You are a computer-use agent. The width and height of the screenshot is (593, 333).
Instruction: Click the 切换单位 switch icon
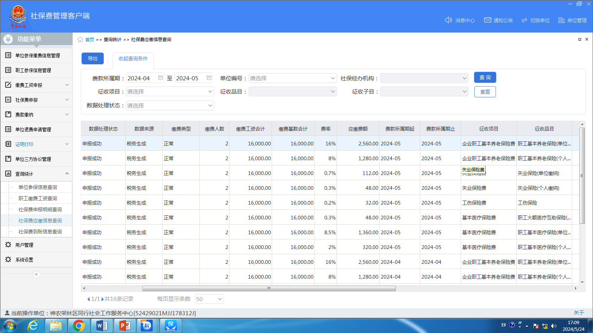(x=524, y=20)
